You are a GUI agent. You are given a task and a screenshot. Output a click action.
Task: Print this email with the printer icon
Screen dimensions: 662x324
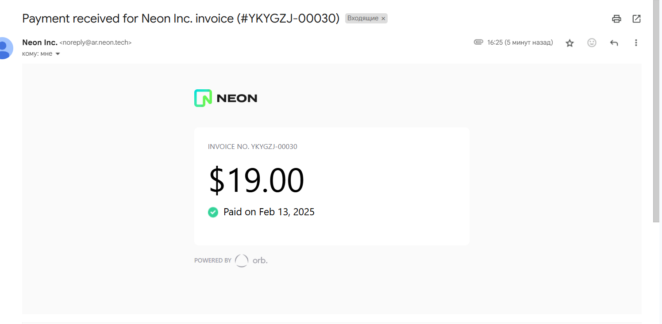click(616, 19)
